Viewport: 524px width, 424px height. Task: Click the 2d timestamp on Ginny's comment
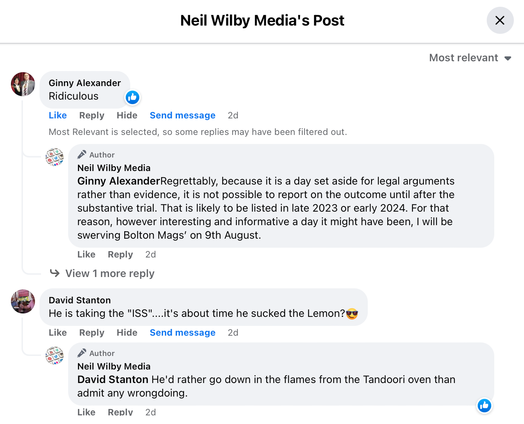click(x=233, y=115)
